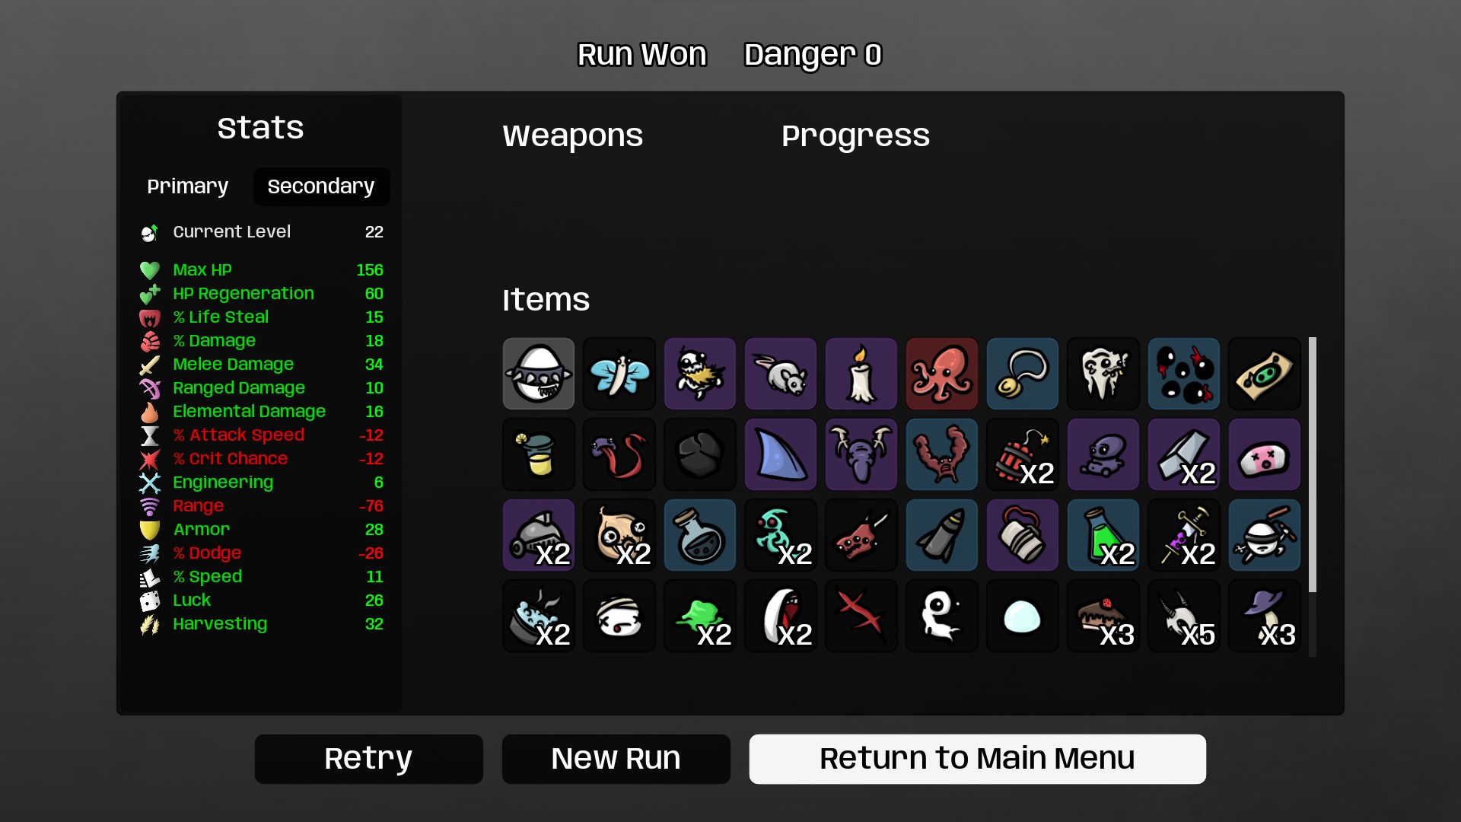Click the green money bill item

tap(1265, 374)
